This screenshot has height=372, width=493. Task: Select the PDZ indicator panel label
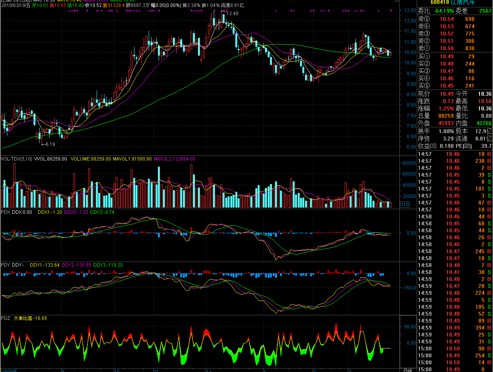(x=5, y=318)
